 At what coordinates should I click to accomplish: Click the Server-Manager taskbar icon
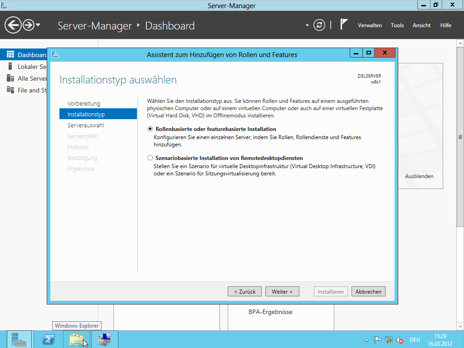click(19, 339)
